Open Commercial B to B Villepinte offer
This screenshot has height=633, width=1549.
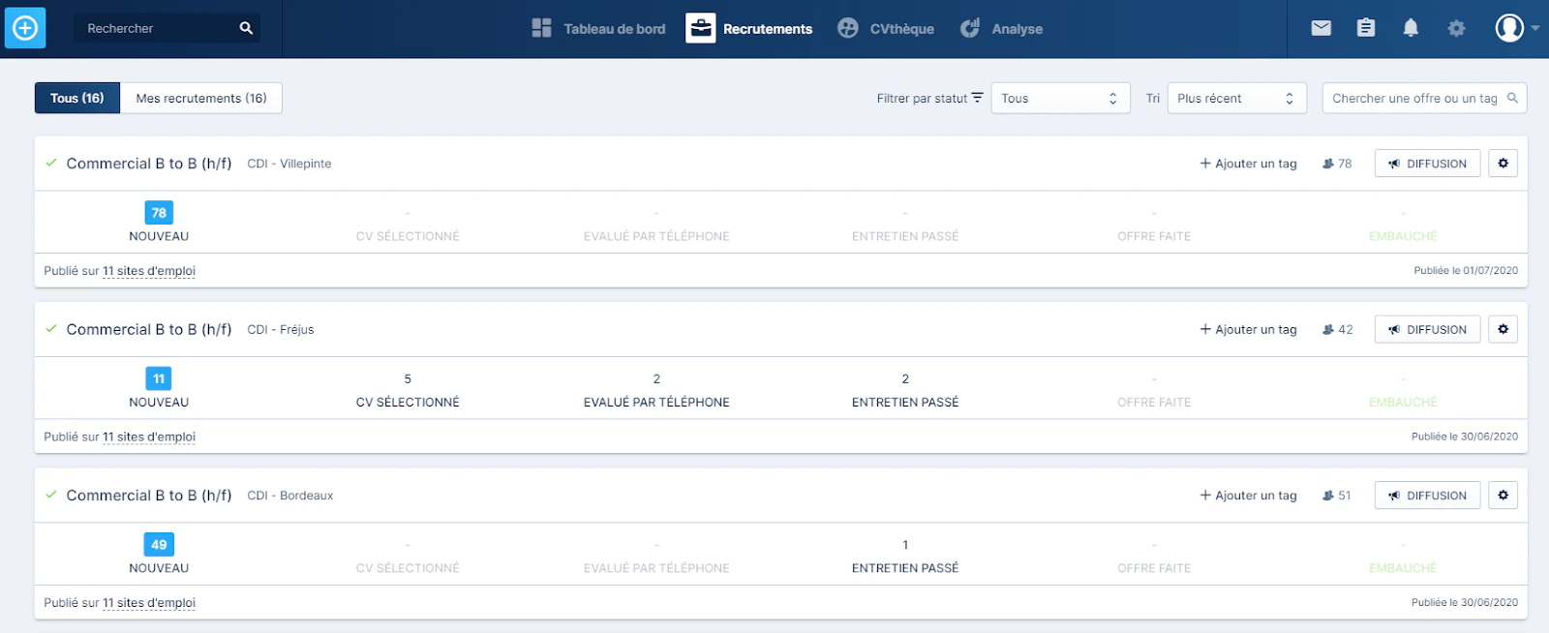click(x=149, y=164)
